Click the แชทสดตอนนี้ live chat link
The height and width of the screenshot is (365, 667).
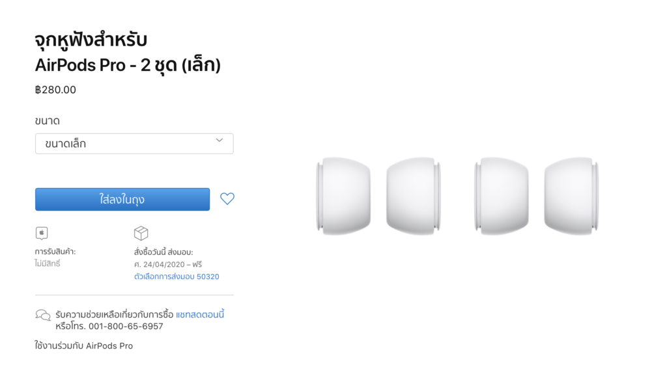[x=200, y=314]
